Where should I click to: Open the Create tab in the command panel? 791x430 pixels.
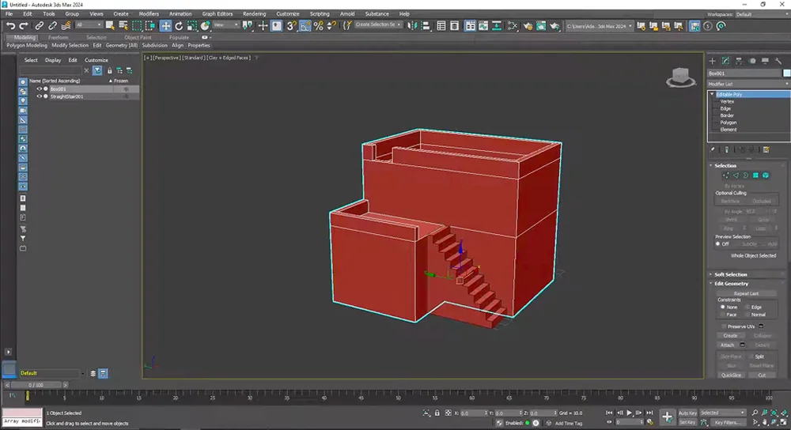click(x=712, y=60)
